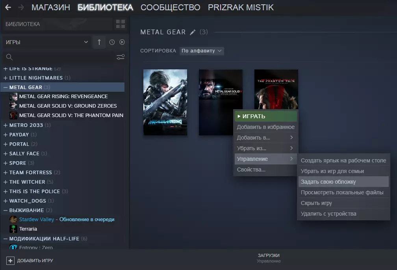Click the plus icon next to ДОБАВИТЬ ИГРУ
This screenshot has height=270, width=397.
click(x=10, y=261)
